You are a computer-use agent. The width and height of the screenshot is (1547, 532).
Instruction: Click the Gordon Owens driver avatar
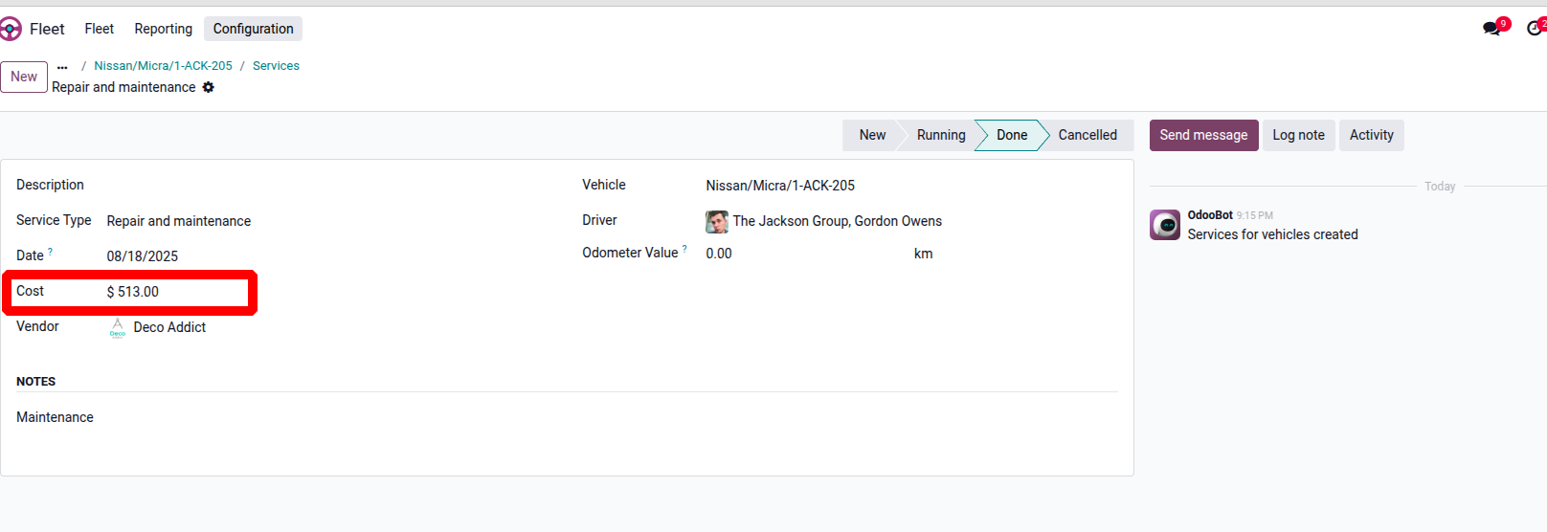click(717, 222)
